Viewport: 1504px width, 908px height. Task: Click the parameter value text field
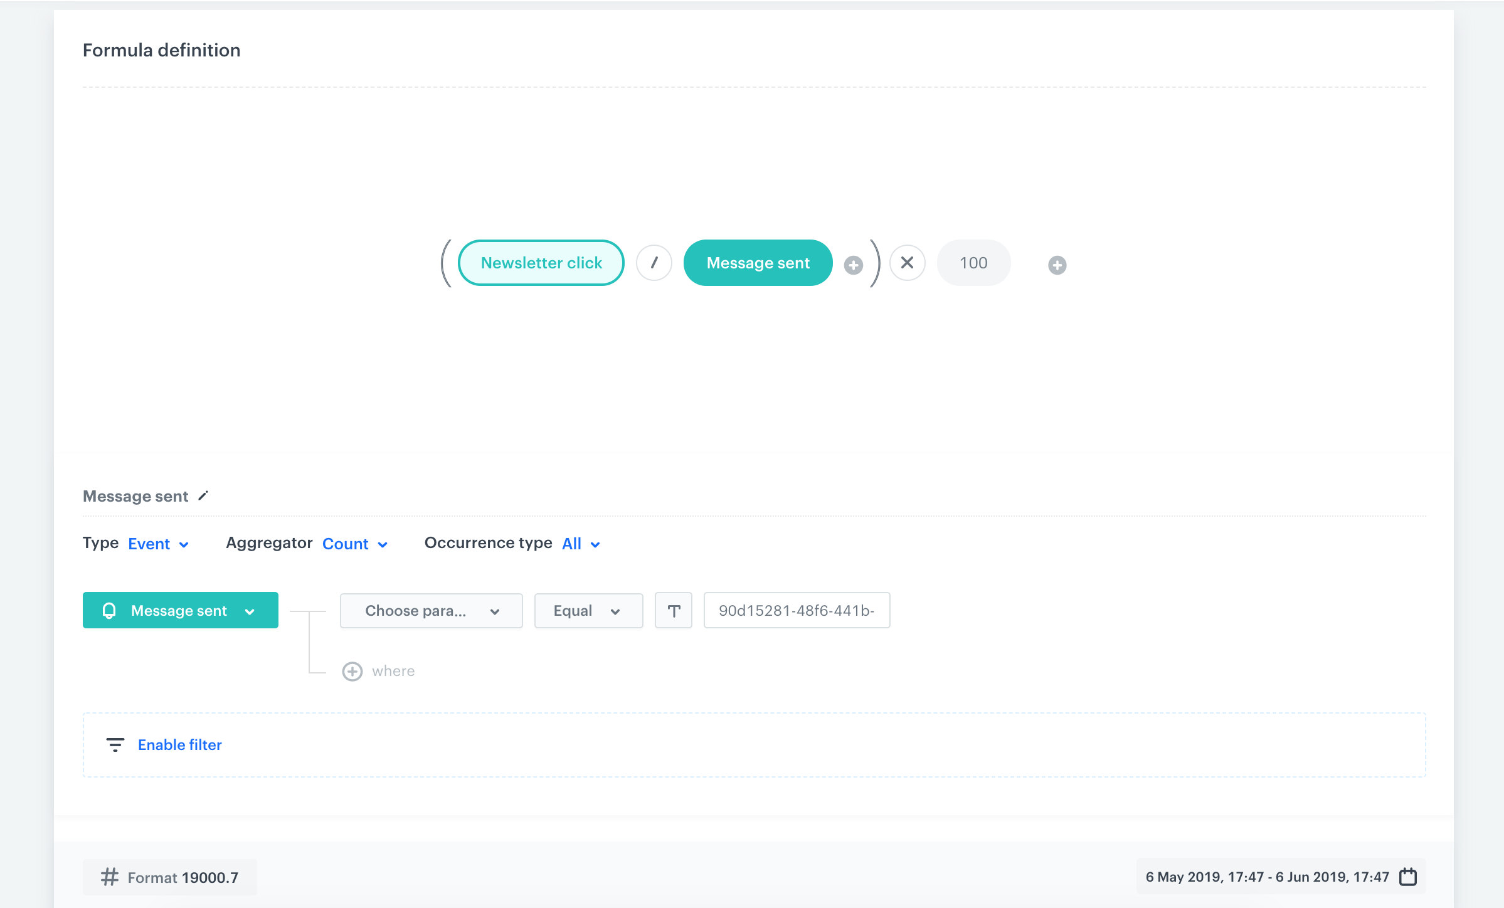[797, 611]
